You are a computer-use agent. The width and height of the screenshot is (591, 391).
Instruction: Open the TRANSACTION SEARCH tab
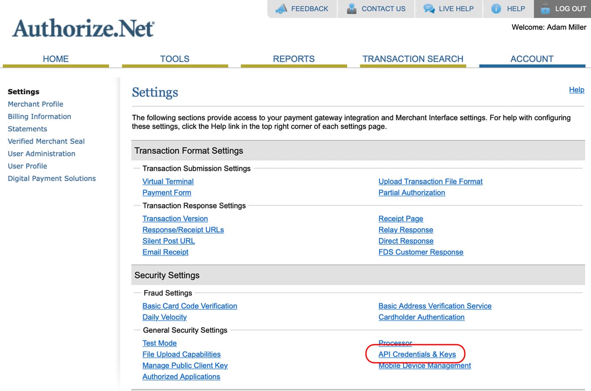413,59
